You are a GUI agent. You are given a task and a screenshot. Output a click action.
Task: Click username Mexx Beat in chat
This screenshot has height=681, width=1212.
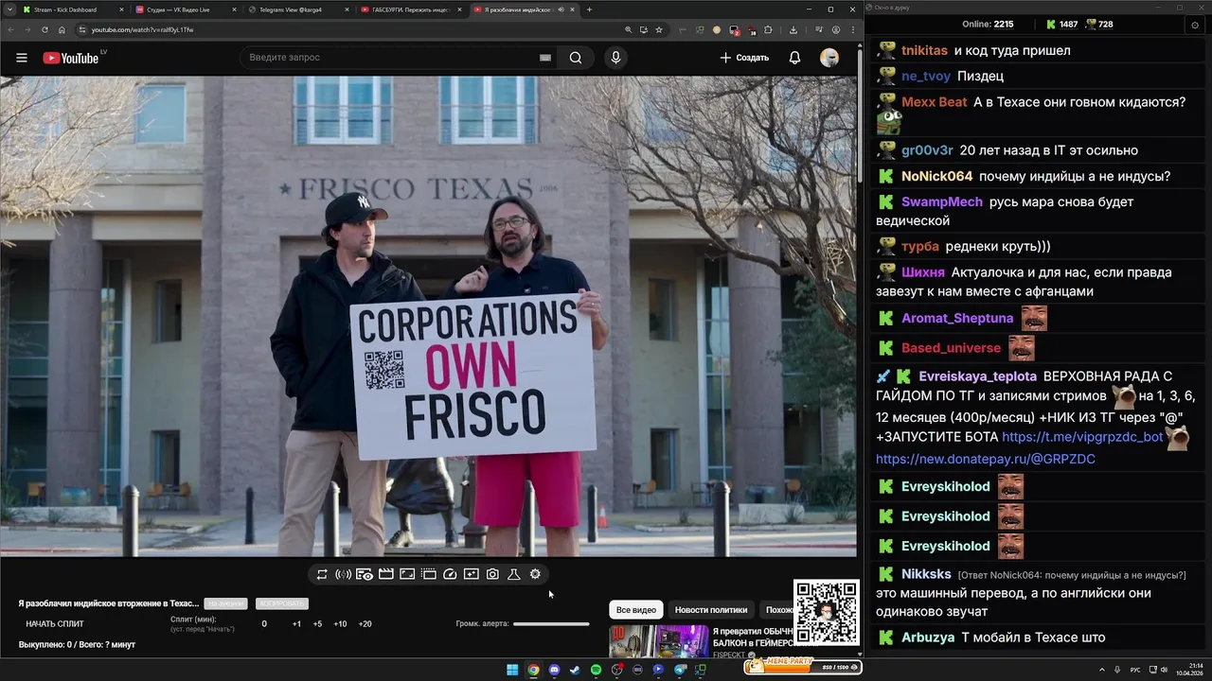point(934,102)
